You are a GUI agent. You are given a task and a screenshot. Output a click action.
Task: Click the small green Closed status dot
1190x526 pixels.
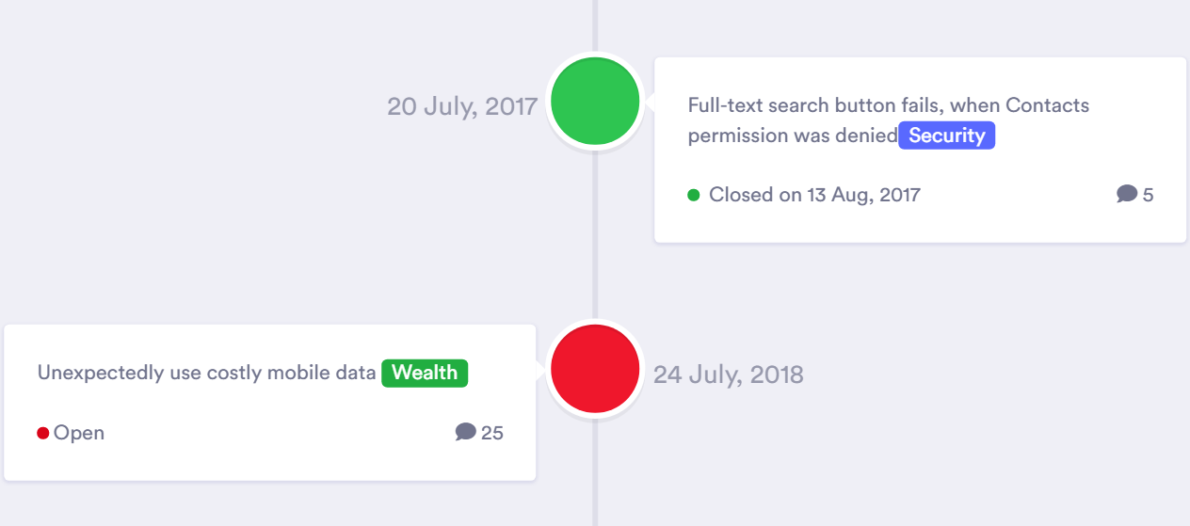click(694, 195)
